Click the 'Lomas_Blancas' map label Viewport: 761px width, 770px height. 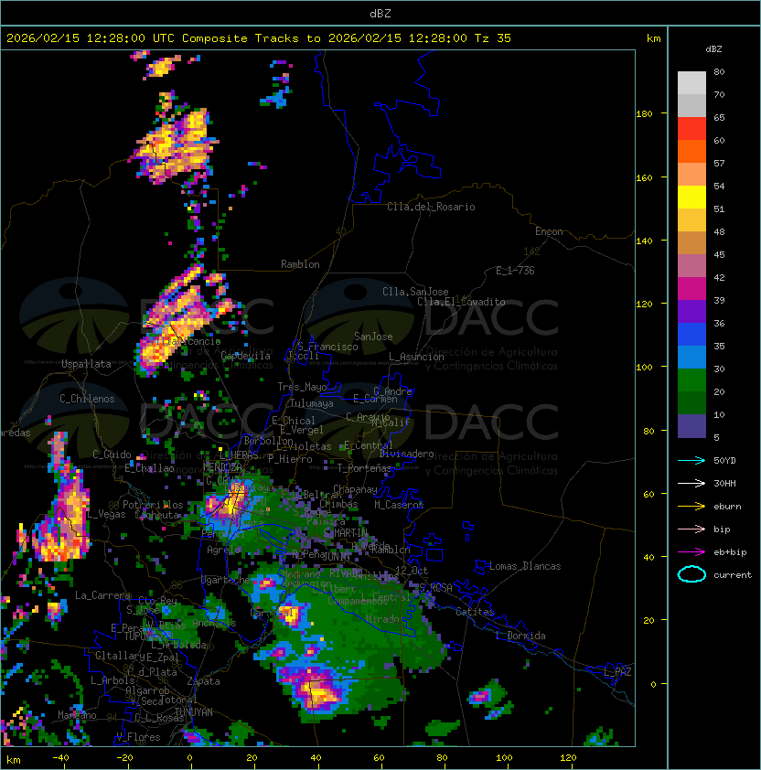coord(525,566)
